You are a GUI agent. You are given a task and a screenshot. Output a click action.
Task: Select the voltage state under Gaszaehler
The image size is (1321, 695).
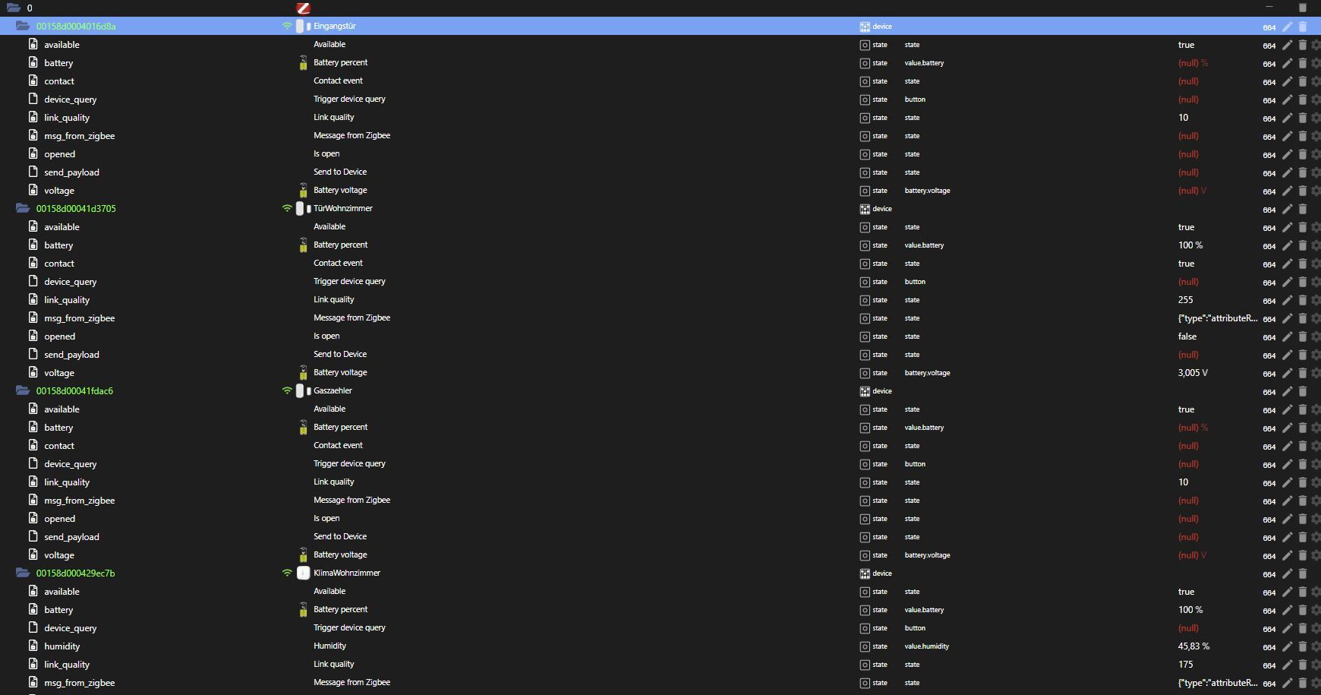click(59, 555)
